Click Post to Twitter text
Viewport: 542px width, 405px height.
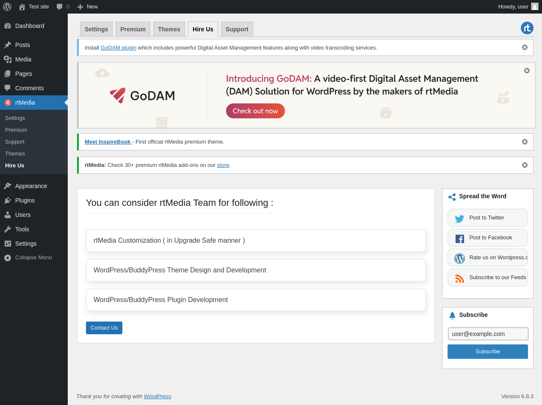pos(487,218)
